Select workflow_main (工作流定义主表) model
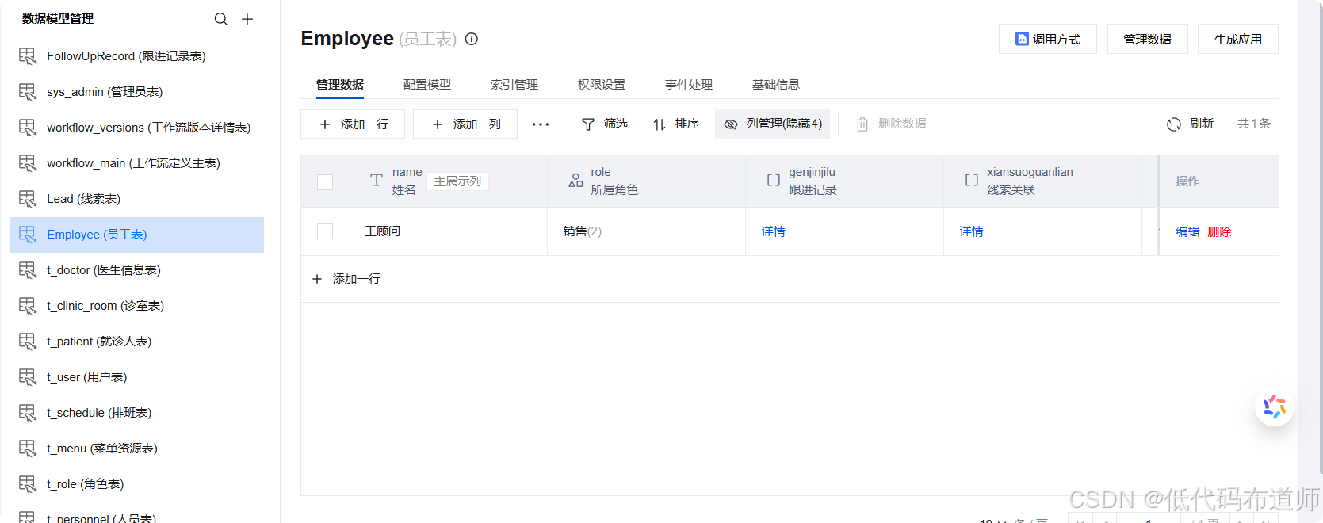 [137, 163]
